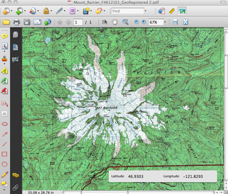Image resolution: width=228 pixels, height=194 pixels.
Task: Select the red Rectangle drawing tool
Action: tap(5, 154)
